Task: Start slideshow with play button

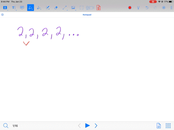Action: (x=87, y=126)
